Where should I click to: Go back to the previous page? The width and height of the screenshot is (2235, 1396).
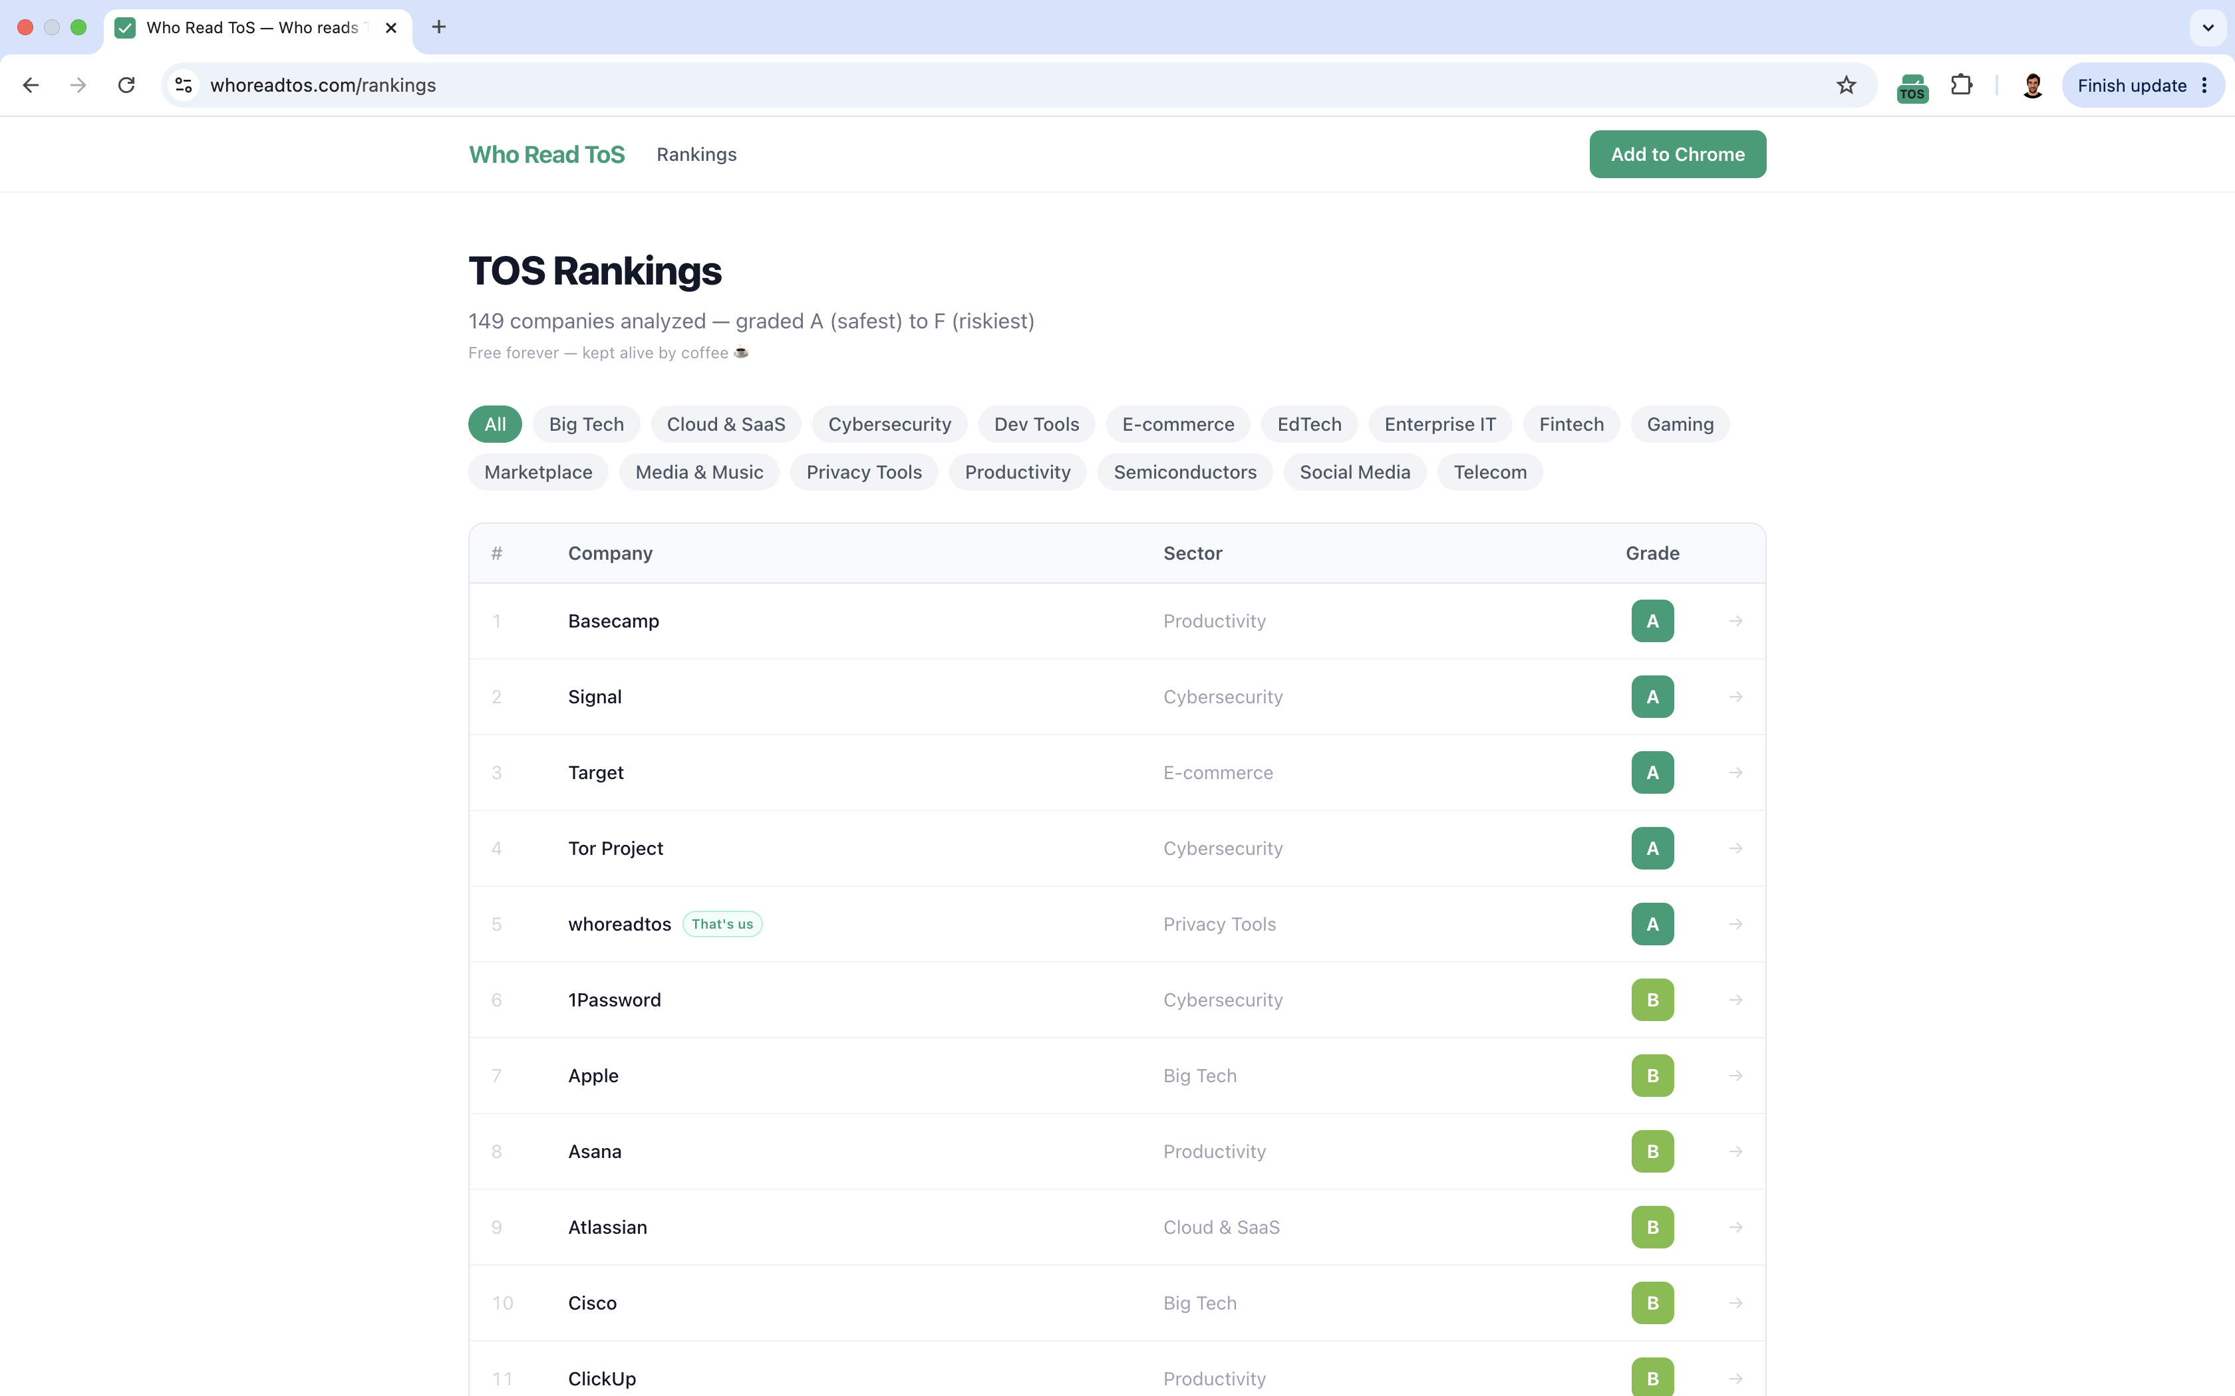coord(31,85)
